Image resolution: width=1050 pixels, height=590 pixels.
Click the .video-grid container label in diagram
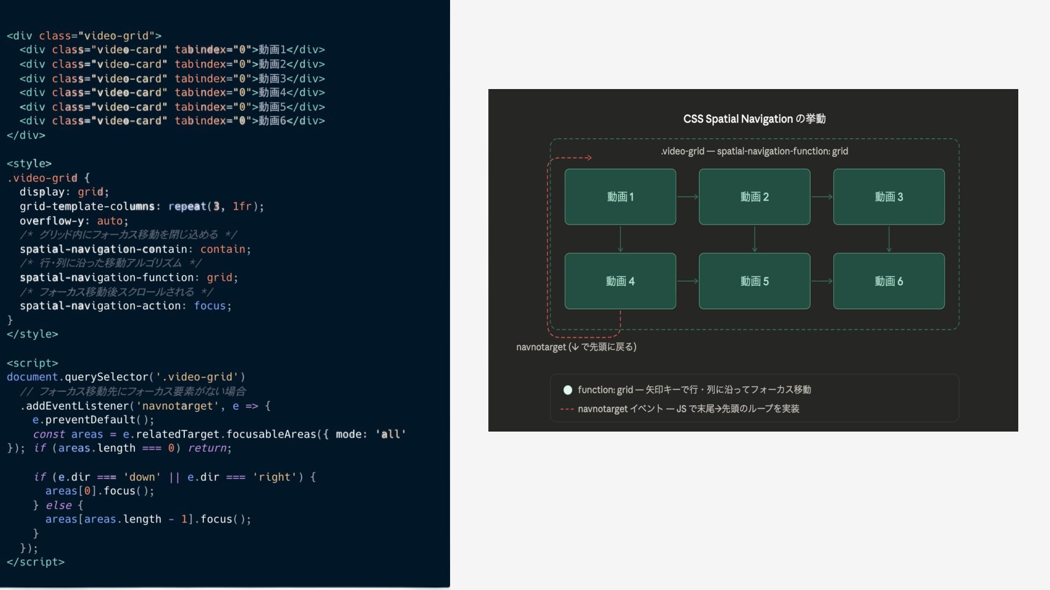754,151
